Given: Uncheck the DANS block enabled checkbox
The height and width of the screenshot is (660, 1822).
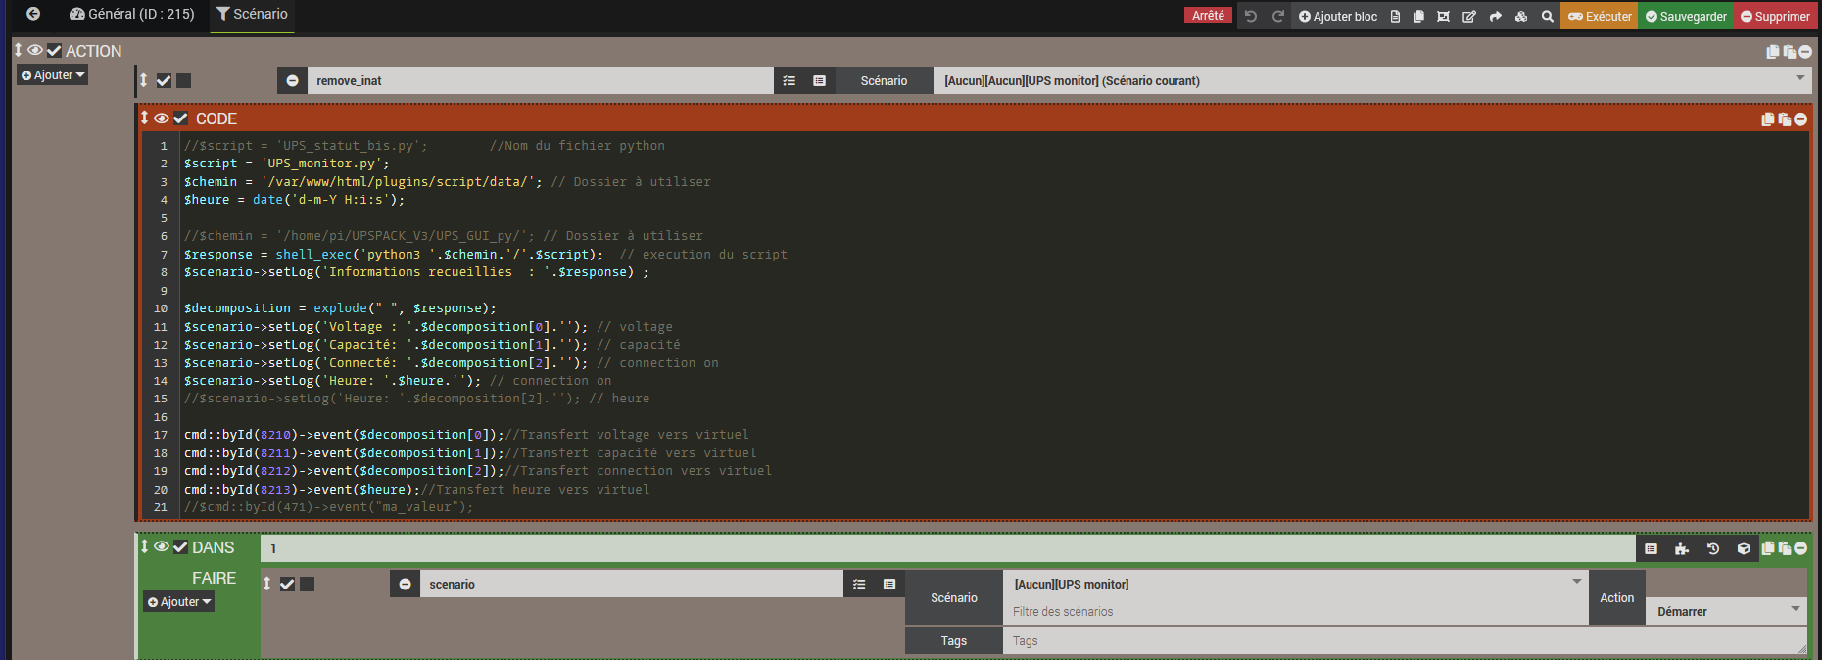Looking at the screenshot, I should point(180,547).
